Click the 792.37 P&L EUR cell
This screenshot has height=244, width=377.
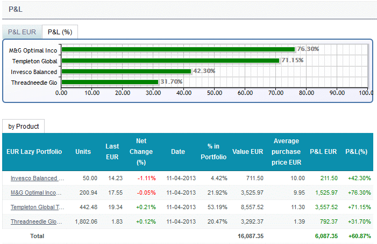coord(329,221)
